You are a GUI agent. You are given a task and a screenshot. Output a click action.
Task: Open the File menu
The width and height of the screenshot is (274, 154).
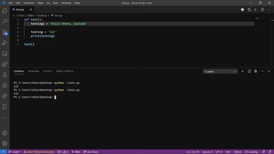click(x=10, y=3)
